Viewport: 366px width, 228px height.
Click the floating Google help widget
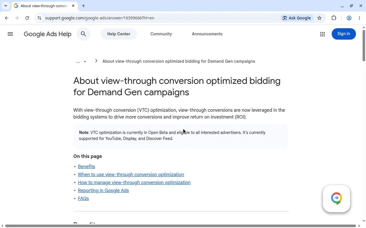[x=336, y=199]
